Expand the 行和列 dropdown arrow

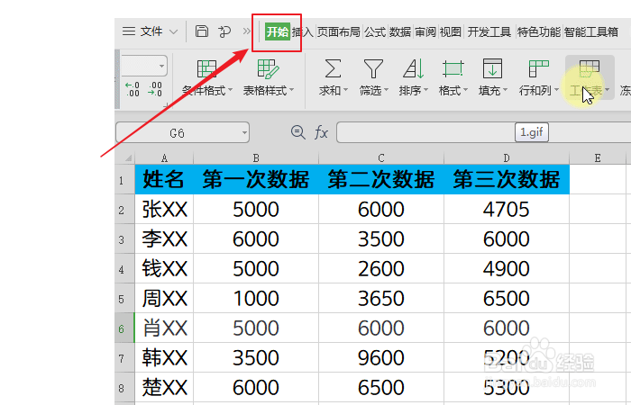click(557, 90)
